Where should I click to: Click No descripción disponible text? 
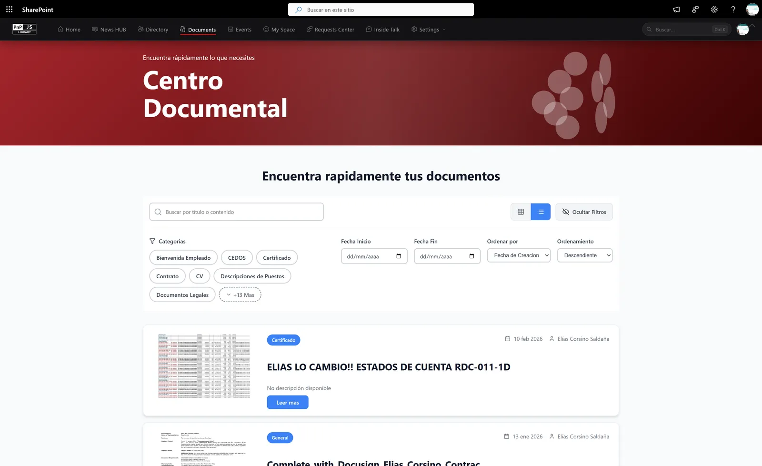tap(299, 388)
